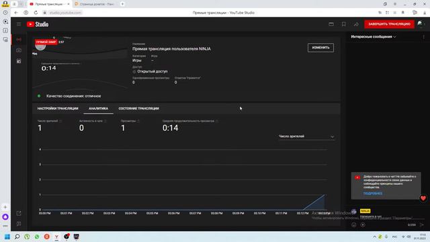
Task: Go back with browser back arrow
Action: (16, 13)
